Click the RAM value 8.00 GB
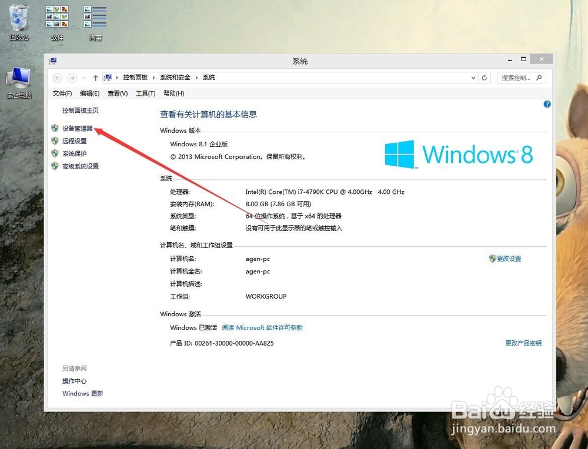The height and width of the screenshot is (449, 588). pyautogui.click(x=278, y=204)
